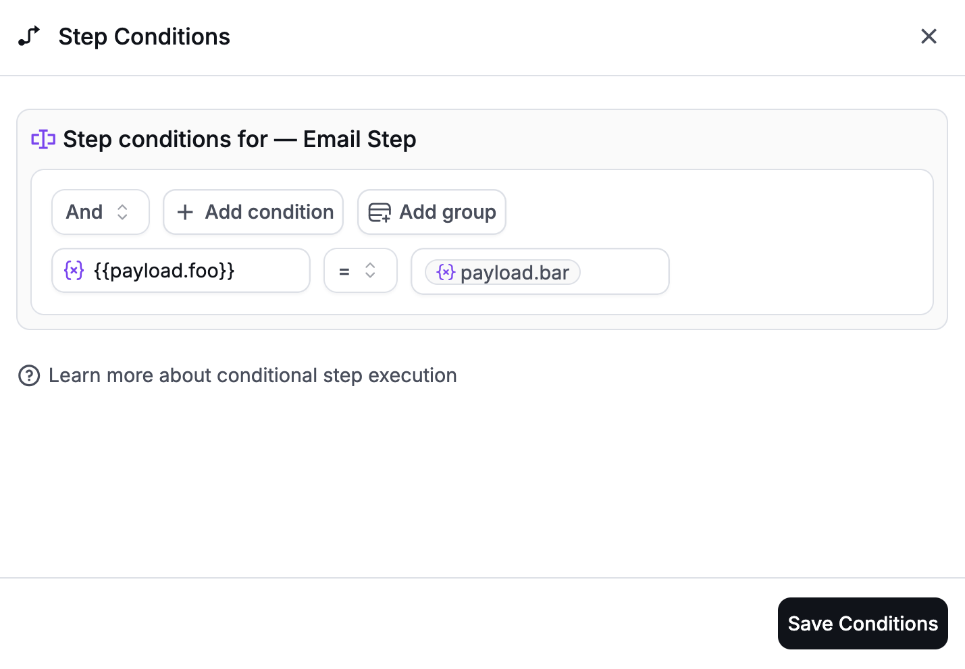Click the {x} variable icon in payload.foo field
Viewport: 965px width, 669px height.
(x=74, y=270)
